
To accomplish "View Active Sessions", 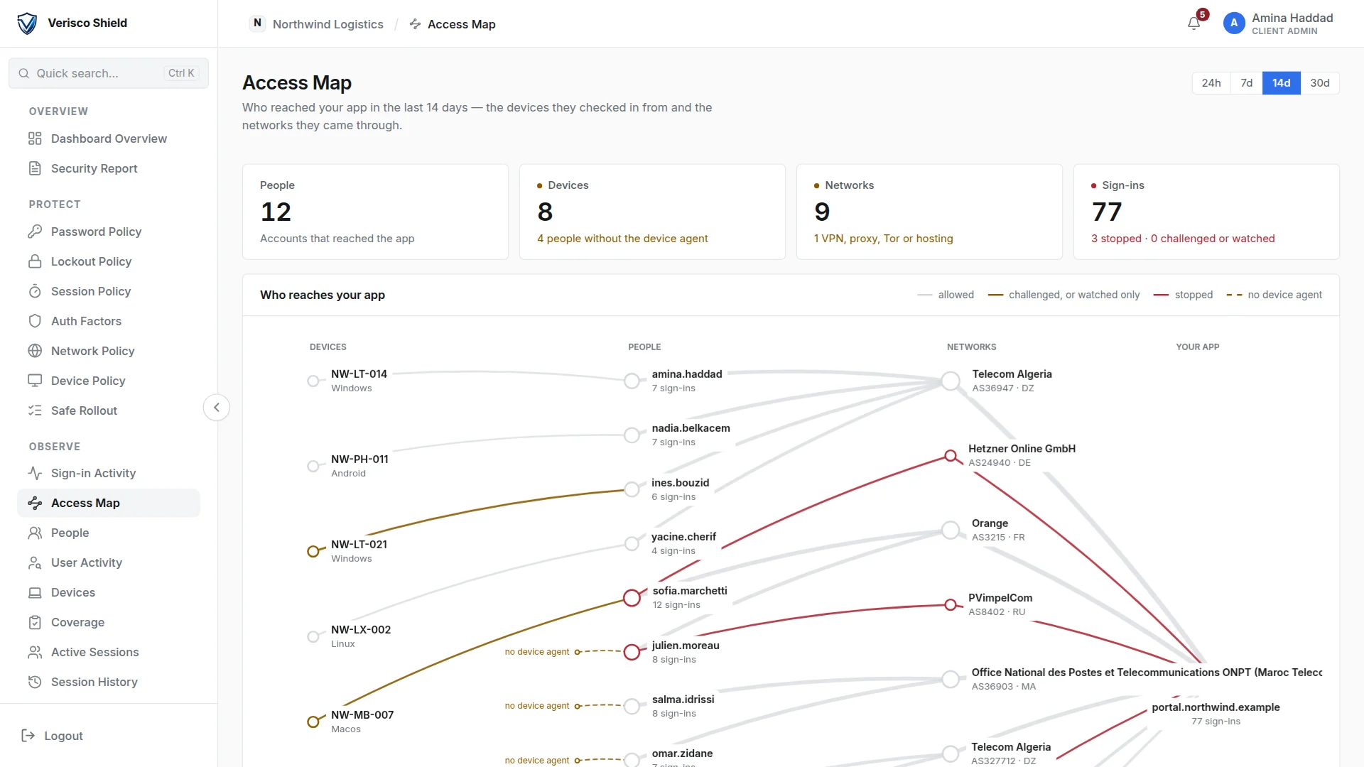I will (109, 652).
